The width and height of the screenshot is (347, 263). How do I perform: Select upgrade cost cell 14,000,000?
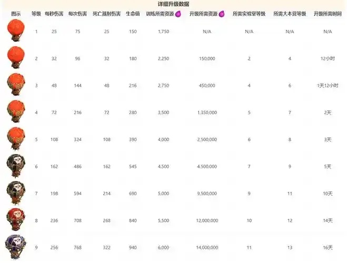tap(207, 248)
